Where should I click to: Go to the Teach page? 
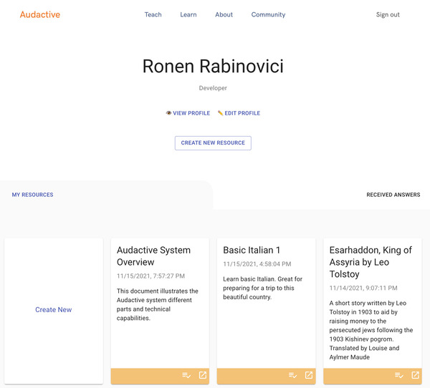click(x=153, y=14)
